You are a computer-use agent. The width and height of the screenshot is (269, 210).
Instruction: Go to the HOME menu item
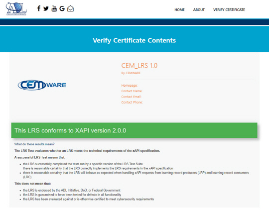179,10
